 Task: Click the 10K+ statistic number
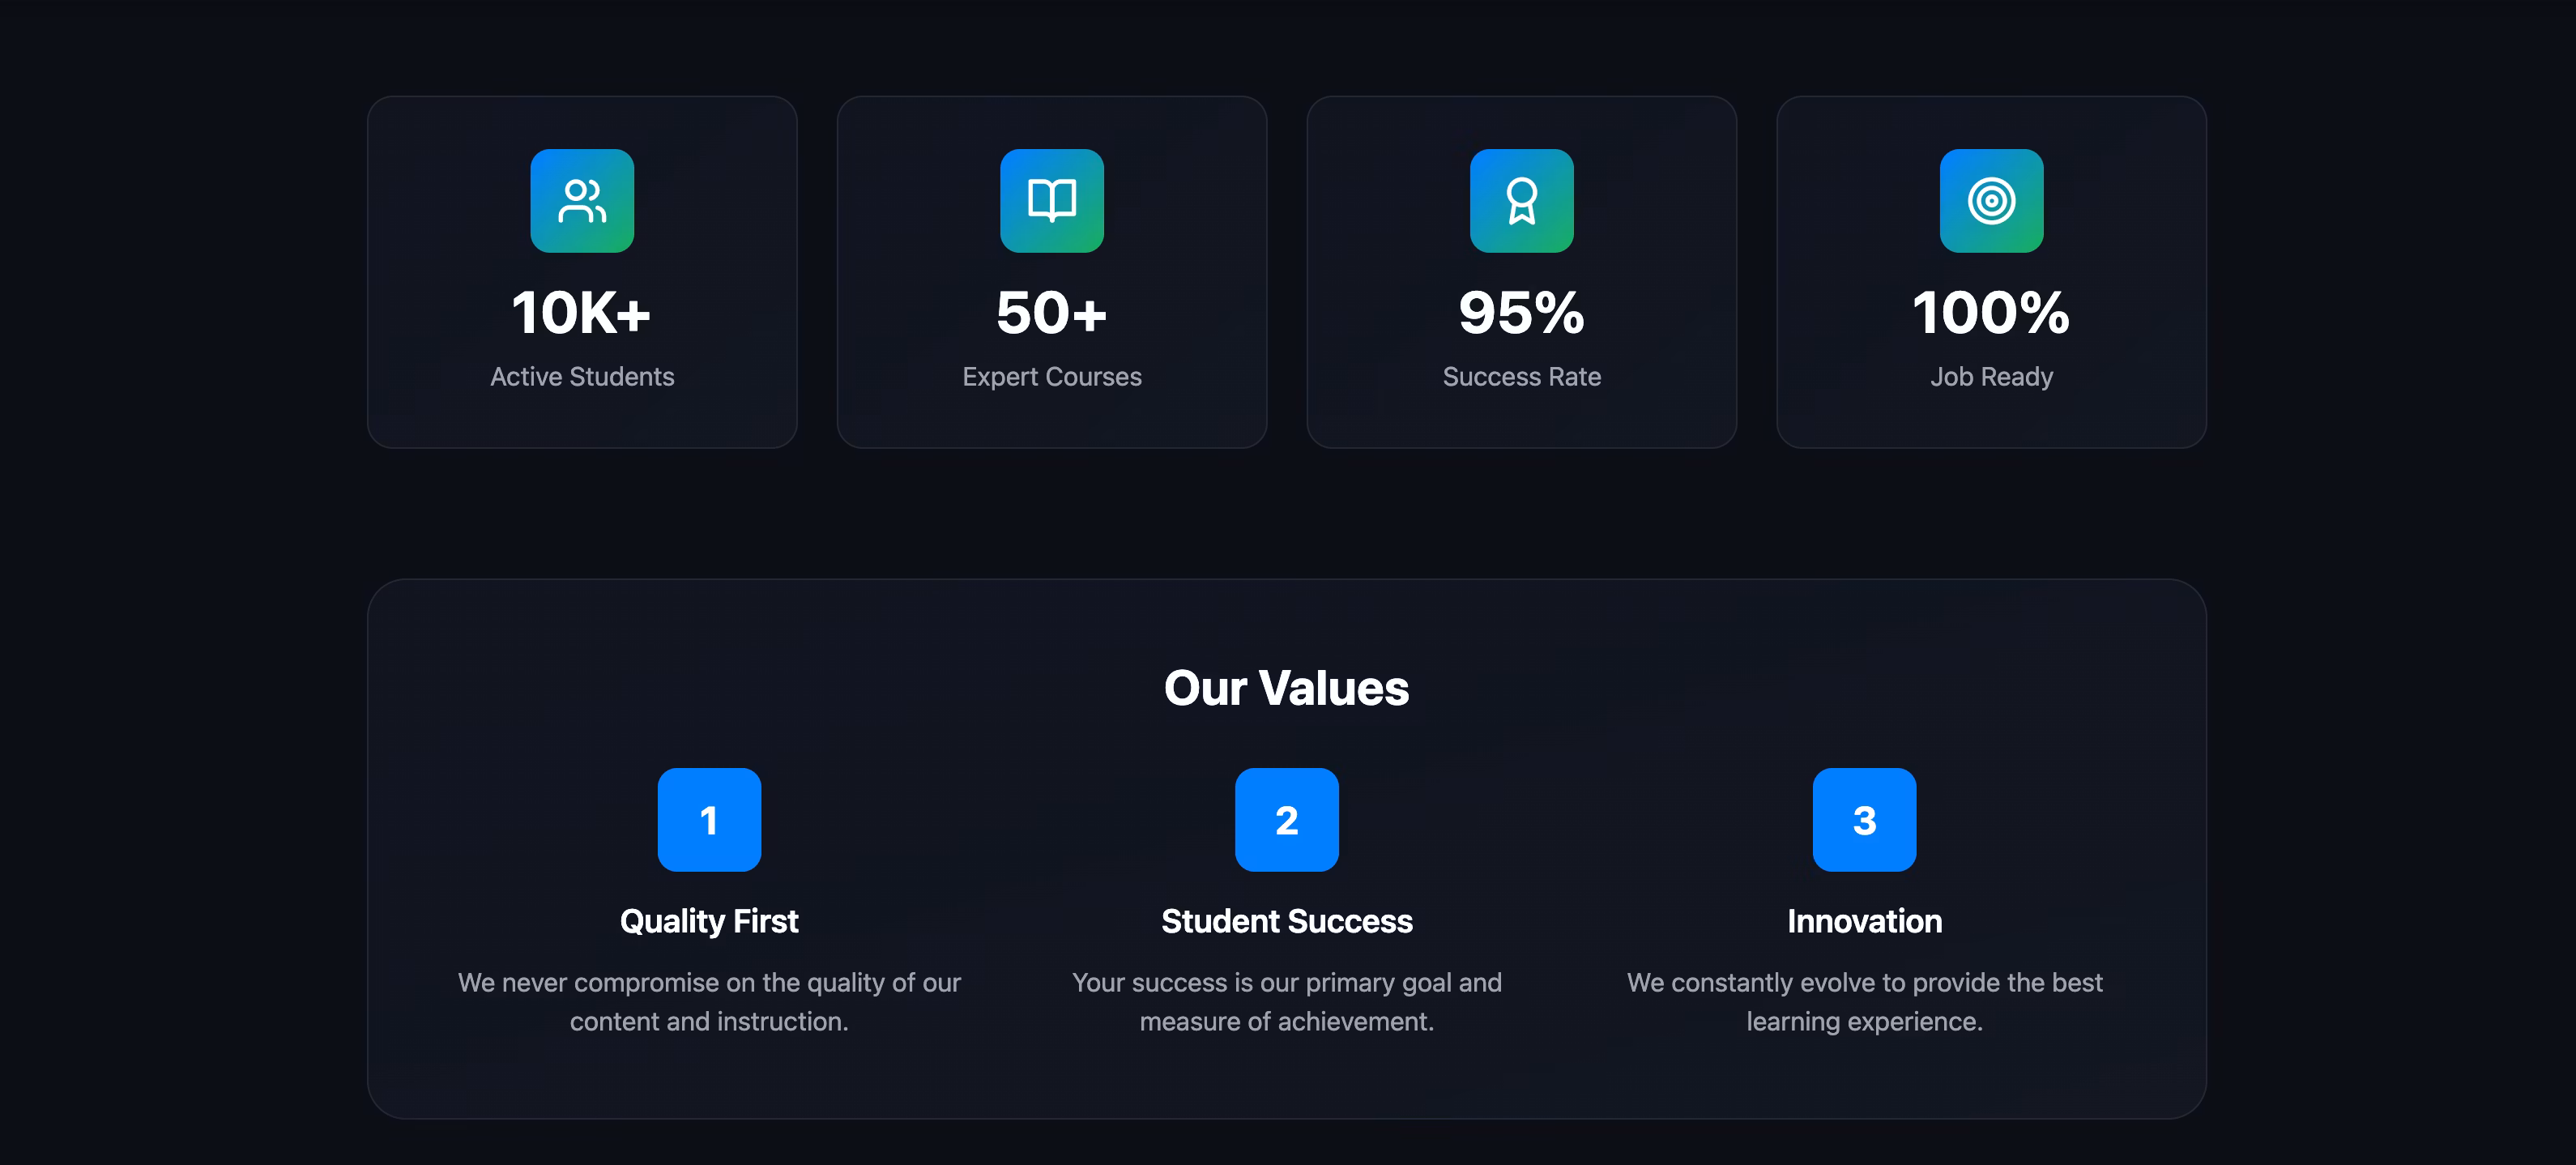582,313
